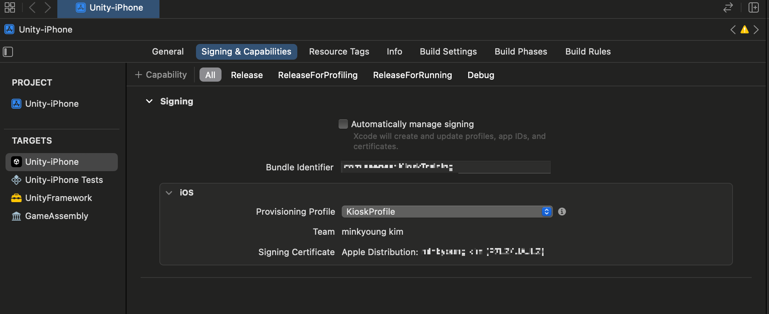Click the Team name minkyoung kim
Screen dimensions: 769x314
tap(372, 232)
